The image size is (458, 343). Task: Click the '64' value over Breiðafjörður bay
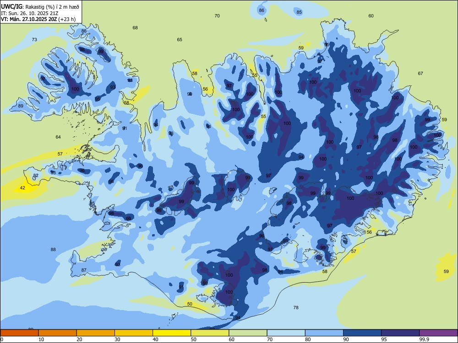click(x=58, y=137)
